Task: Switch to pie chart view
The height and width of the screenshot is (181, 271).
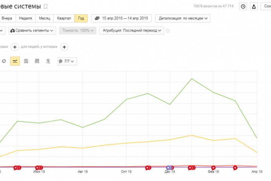Action: (4, 61)
